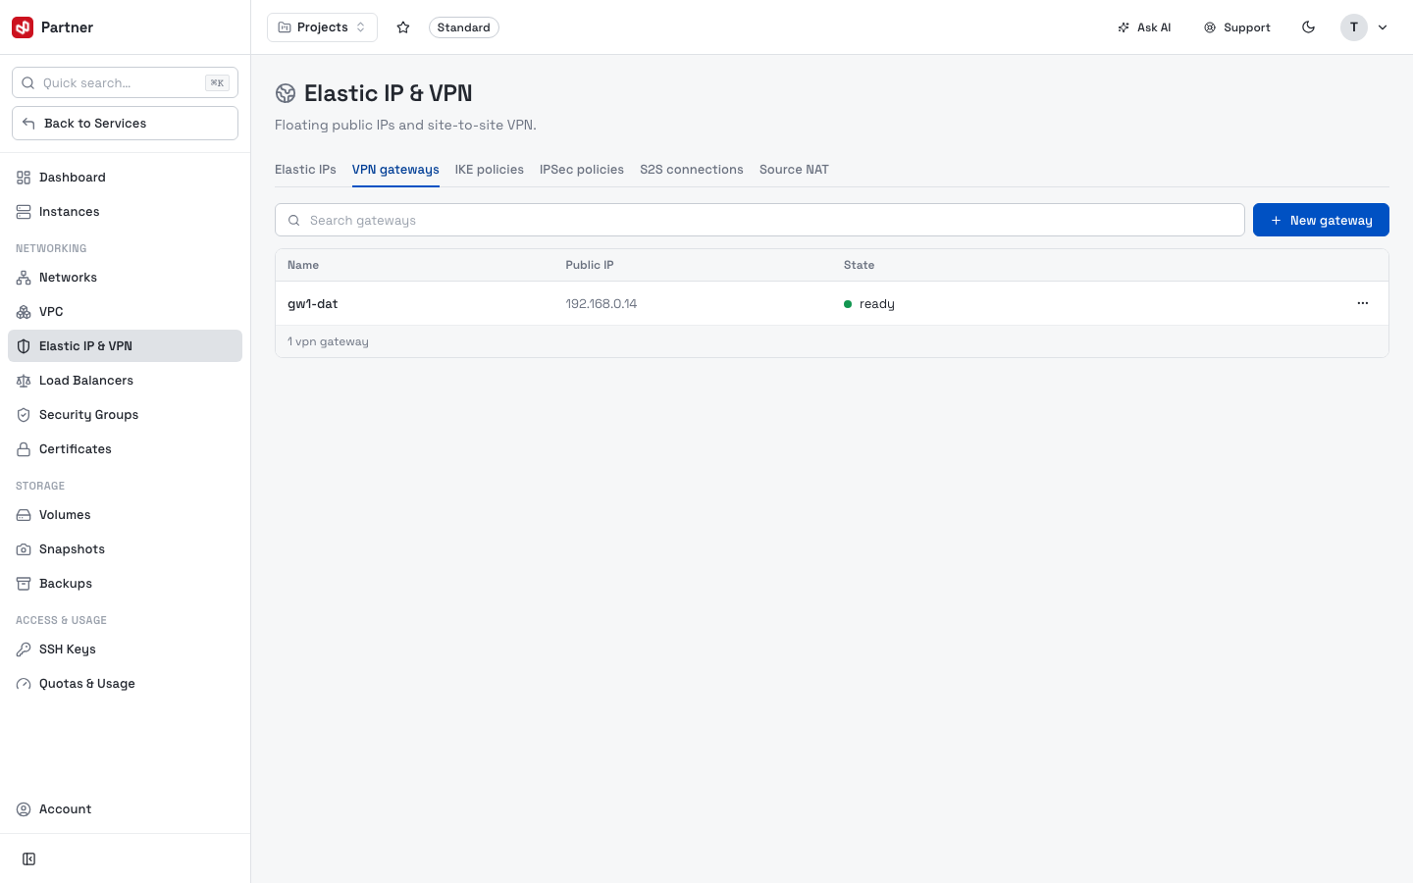Viewport: 1413px width, 883px height.
Task: Focus the Quick search field
Action: pyautogui.click(x=125, y=82)
